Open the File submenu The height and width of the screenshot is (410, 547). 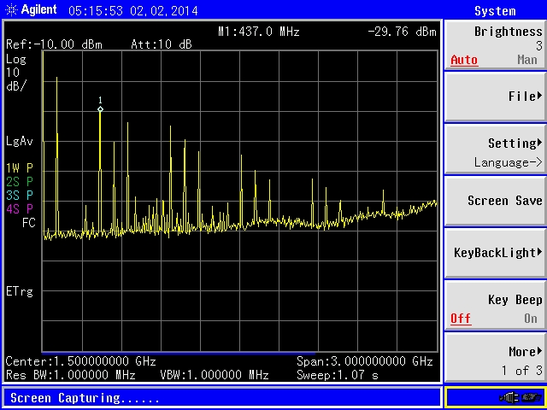pos(495,97)
